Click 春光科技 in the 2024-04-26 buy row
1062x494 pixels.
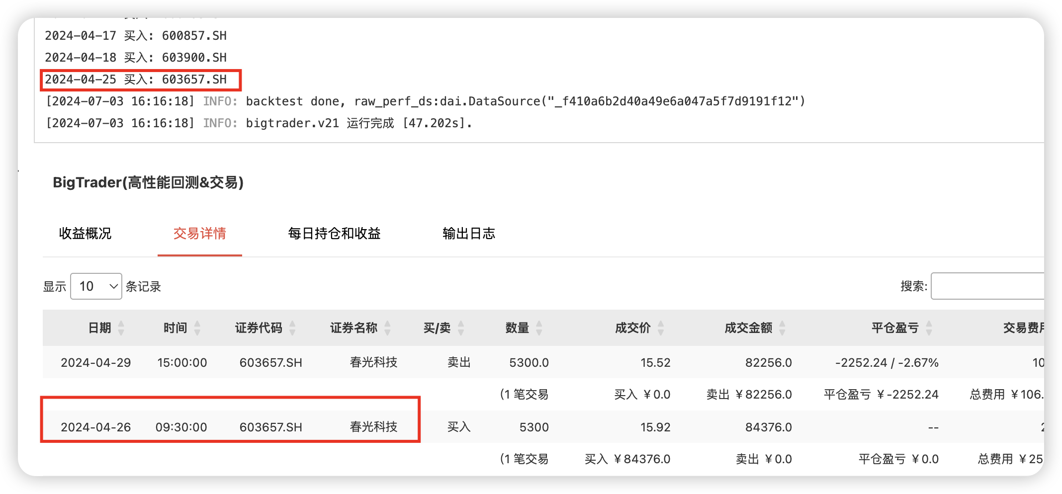pos(373,427)
